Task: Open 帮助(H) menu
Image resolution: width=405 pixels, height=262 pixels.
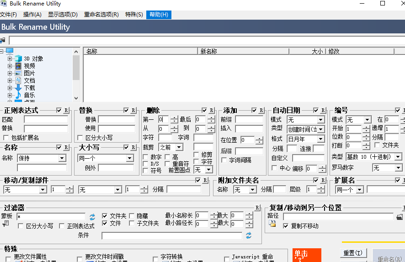Action: (159, 15)
